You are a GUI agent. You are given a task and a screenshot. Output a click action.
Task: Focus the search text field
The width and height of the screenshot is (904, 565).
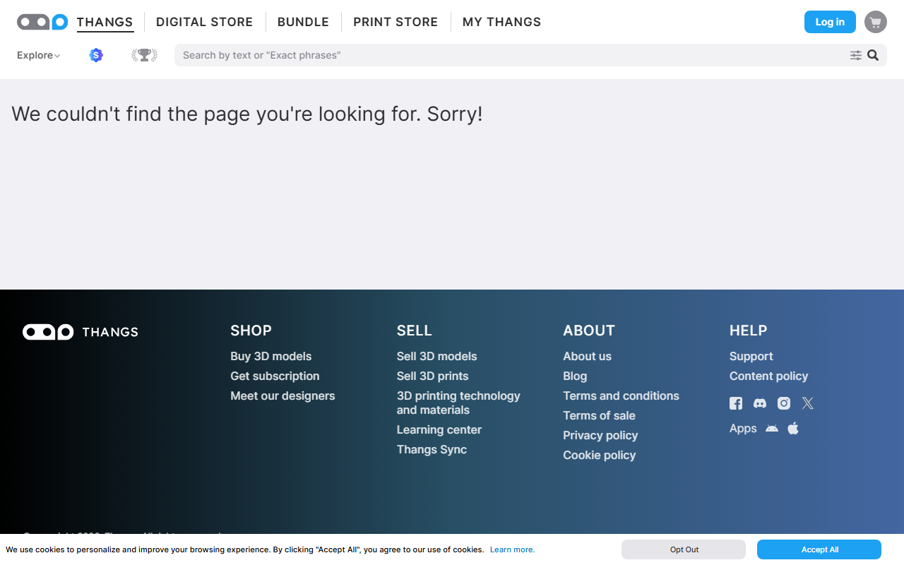click(x=512, y=55)
